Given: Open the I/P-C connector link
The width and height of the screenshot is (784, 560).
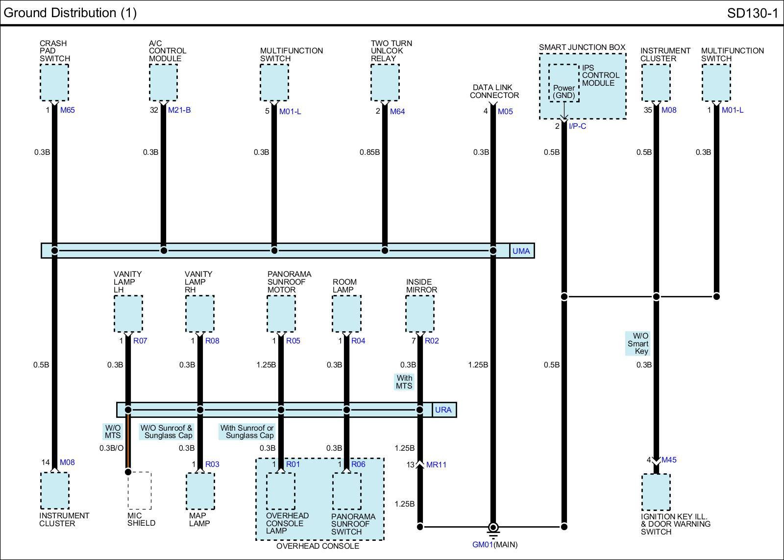Looking at the screenshot, I should (x=577, y=126).
